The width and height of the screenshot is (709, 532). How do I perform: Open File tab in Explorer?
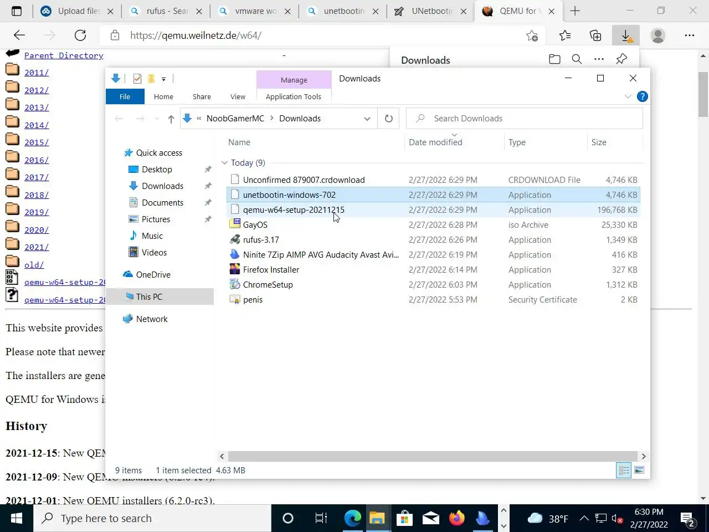coord(125,96)
